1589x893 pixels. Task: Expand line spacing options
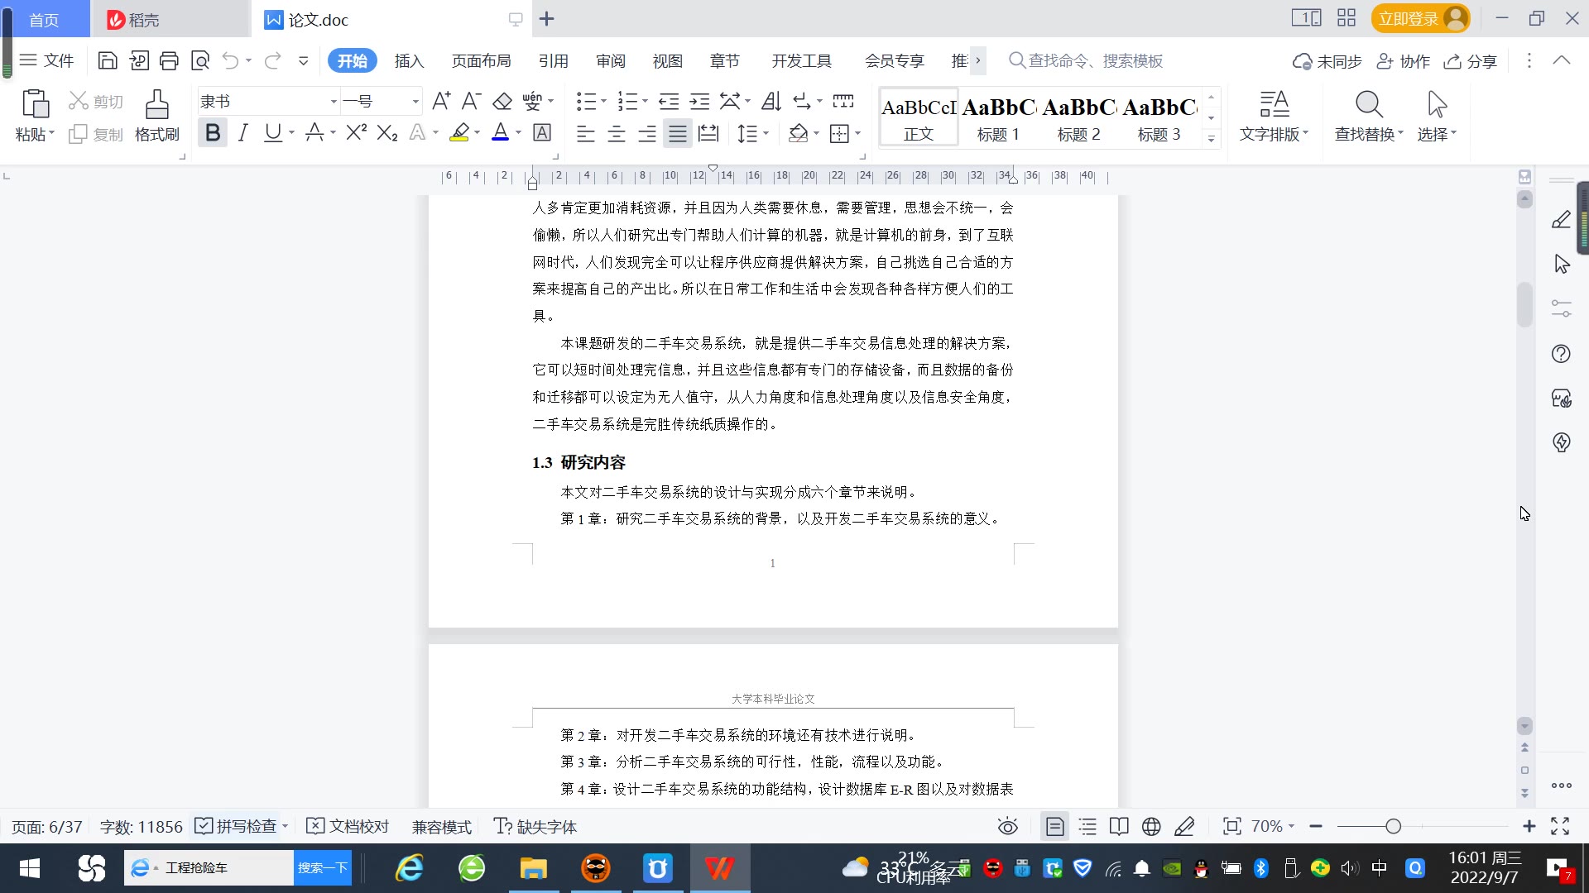click(x=766, y=133)
